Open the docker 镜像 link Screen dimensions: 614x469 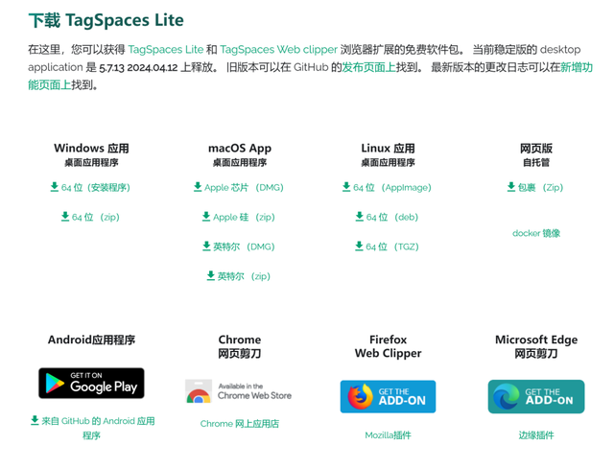[x=536, y=233]
